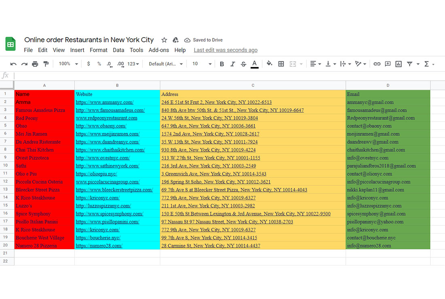Open the borders tool
The width and height of the screenshot is (445, 299).
pos(281,64)
